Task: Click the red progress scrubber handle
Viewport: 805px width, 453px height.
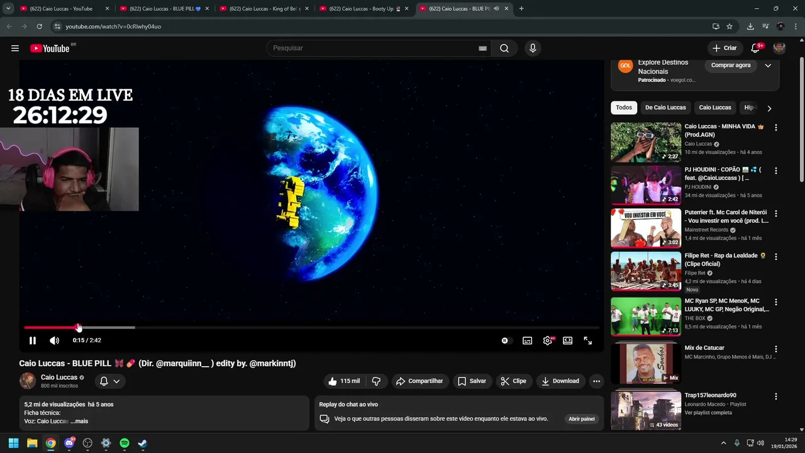Action: pyautogui.click(x=78, y=327)
